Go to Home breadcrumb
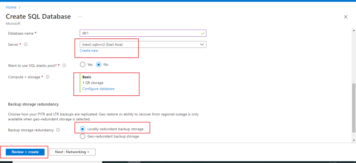This screenshot has height=163, width=356. tap(11, 7)
